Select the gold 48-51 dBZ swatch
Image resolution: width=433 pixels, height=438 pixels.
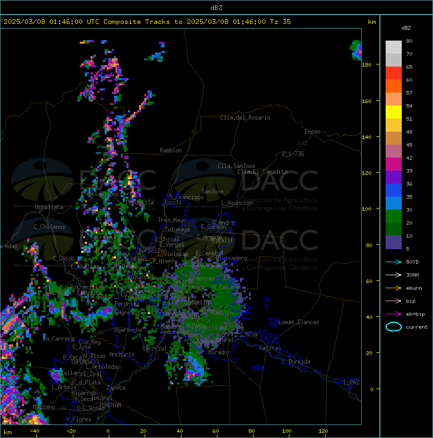[x=393, y=125]
